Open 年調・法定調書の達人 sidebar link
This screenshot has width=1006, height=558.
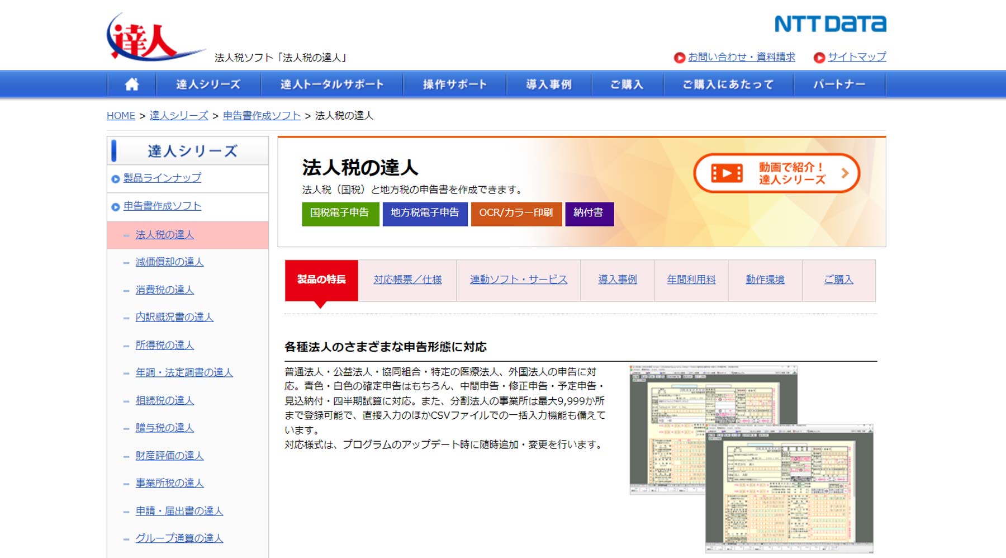(x=184, y=372)
